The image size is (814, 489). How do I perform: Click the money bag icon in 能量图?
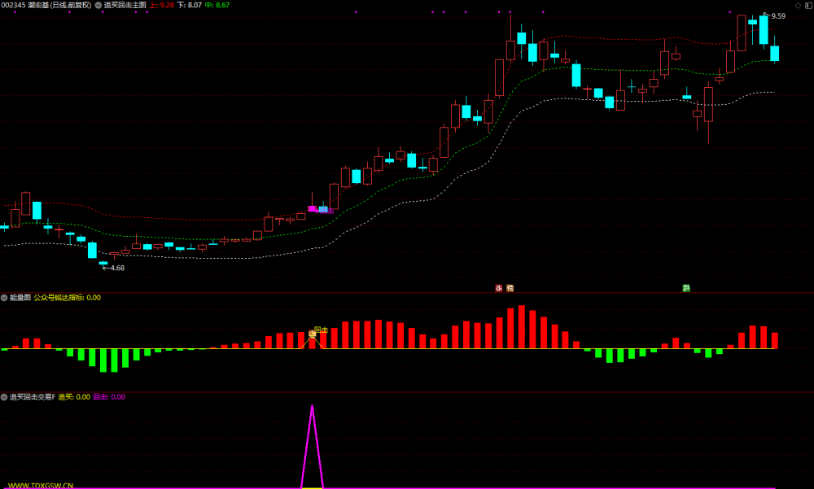click(x=312, y=334)
